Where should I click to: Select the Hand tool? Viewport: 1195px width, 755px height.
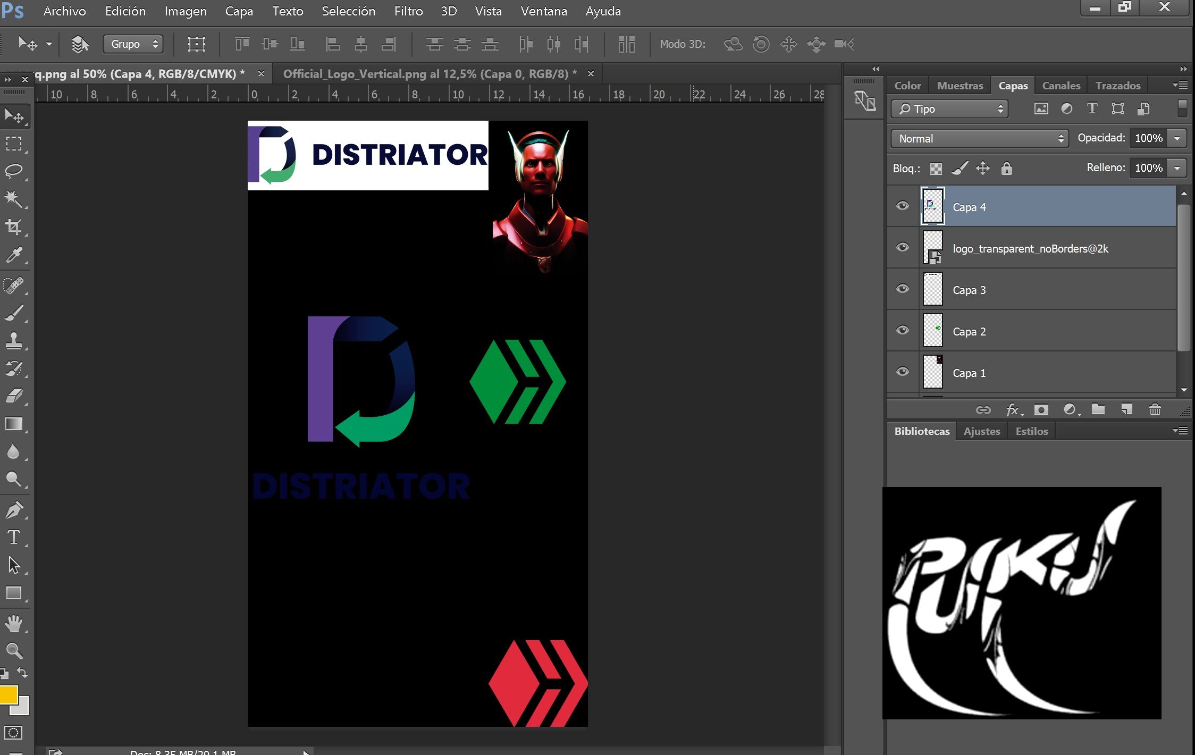coord(14,623)
